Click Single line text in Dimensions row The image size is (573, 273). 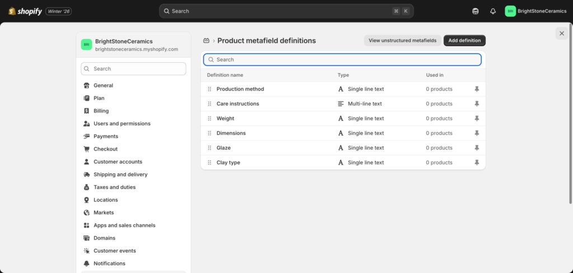click(366, 133)
